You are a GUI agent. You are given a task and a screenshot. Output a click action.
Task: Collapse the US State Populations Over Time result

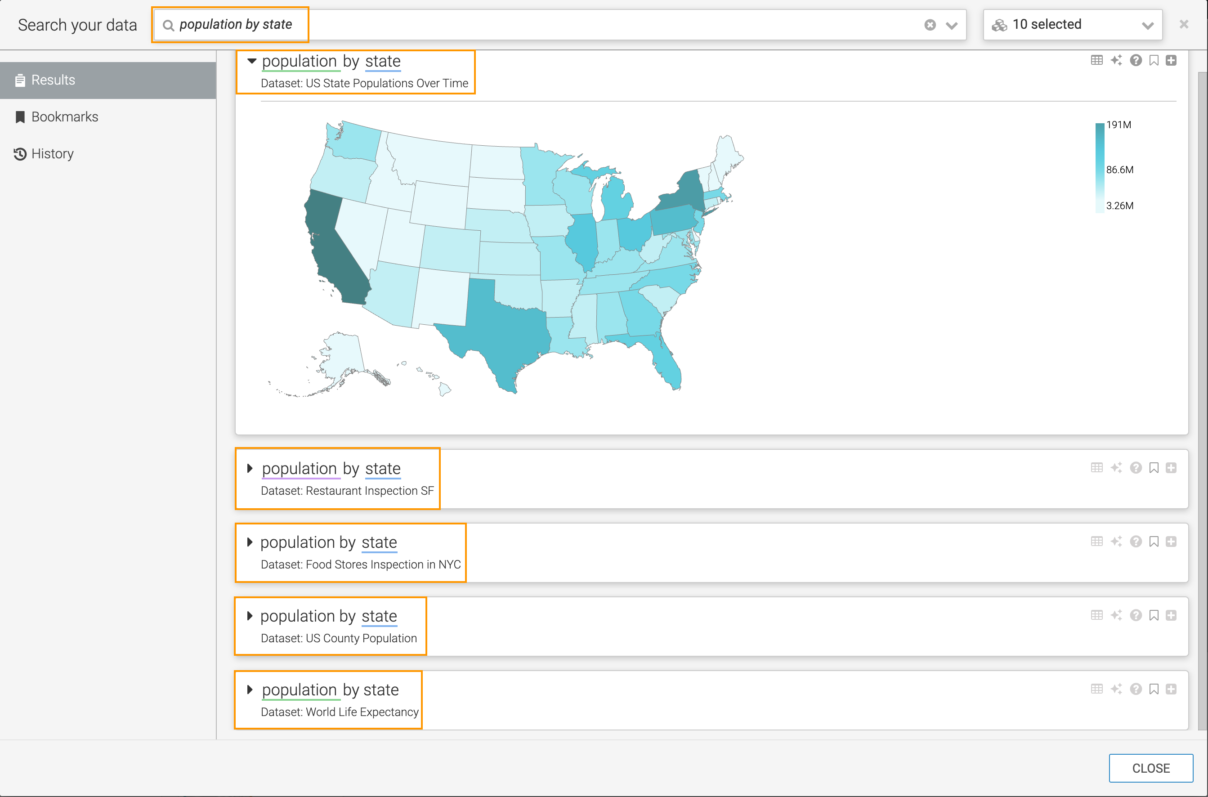[x=251, y=61]
